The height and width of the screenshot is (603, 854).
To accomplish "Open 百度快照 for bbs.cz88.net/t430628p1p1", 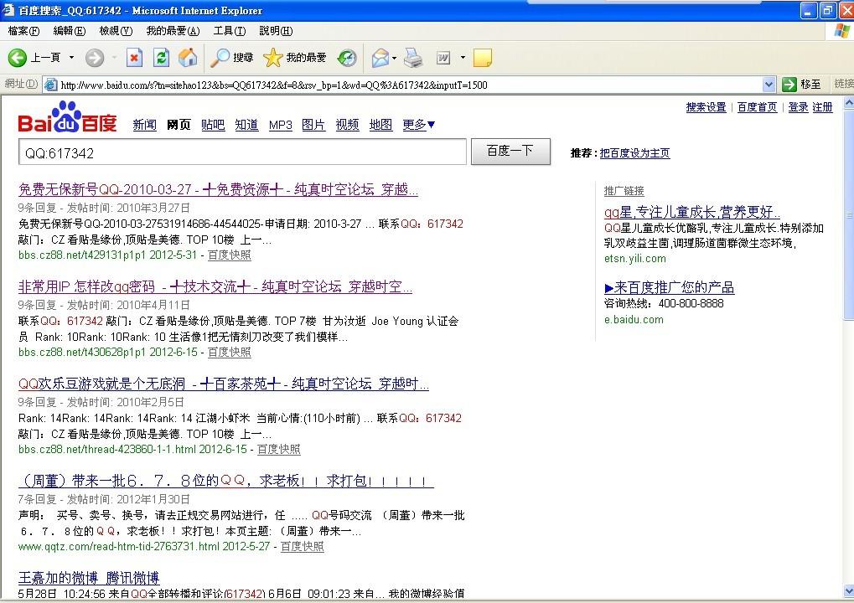I will (230, 352).
